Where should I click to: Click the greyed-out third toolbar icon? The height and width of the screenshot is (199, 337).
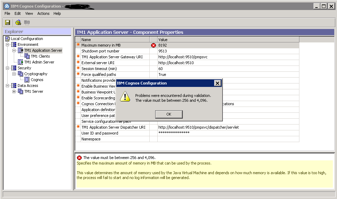27,22
